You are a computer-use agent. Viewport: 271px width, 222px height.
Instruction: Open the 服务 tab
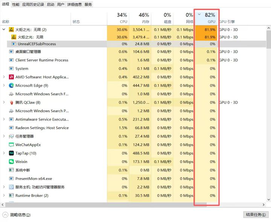point(88,5)
